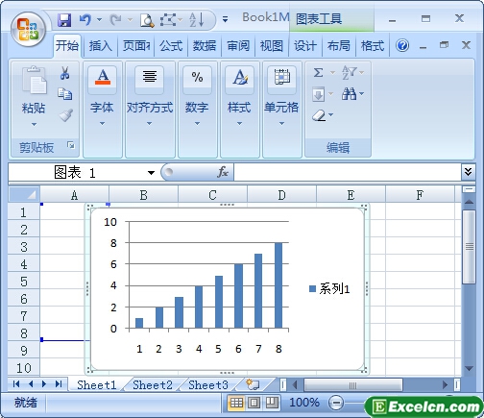Click the AutoSum sigma icon
The image size is (484, 418).
pos(318,73)
